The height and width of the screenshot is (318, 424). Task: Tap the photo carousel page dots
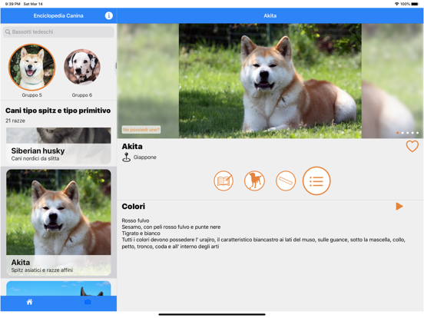[408, 133]
